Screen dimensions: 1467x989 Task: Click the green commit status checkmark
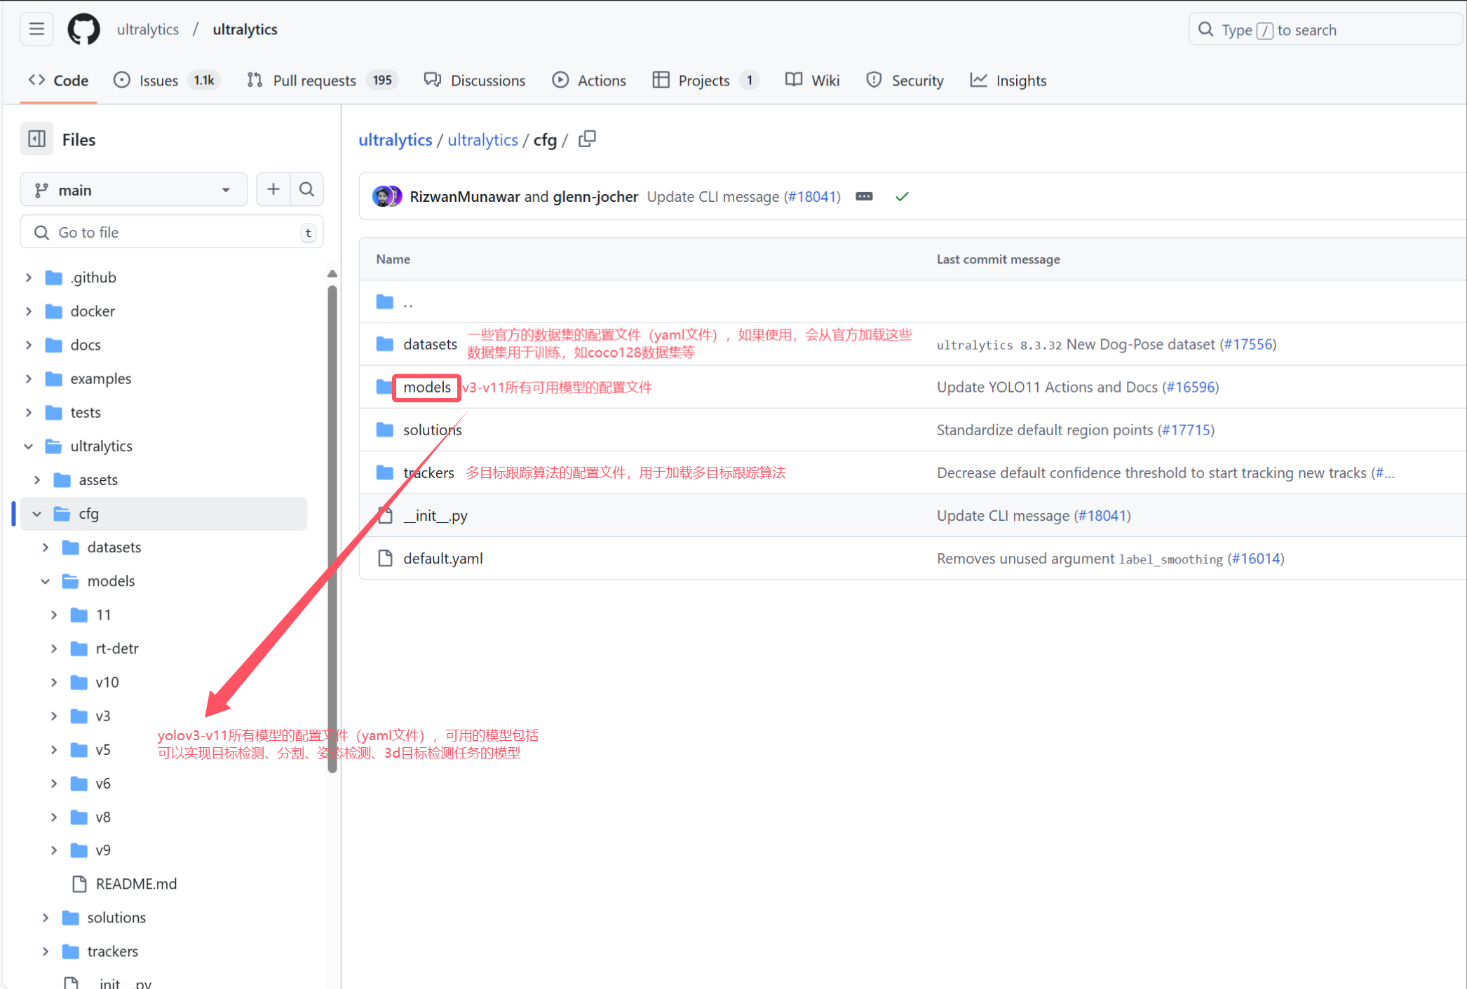(902, 197)
